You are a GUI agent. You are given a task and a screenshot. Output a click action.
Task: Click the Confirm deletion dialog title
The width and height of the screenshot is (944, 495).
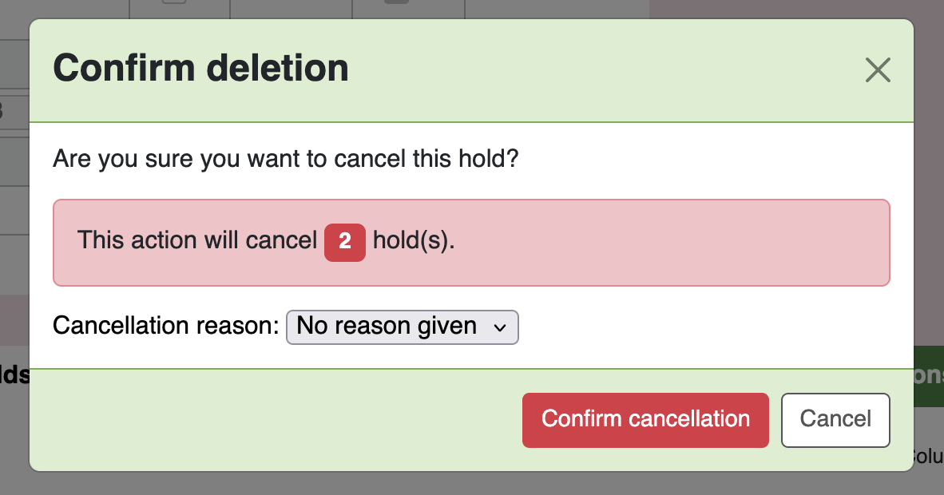(200, 69)
